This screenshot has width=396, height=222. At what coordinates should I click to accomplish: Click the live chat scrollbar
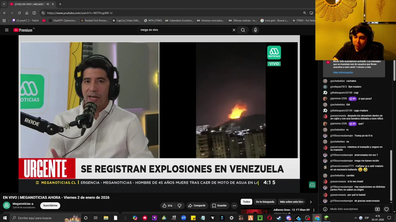pos(391,175)
